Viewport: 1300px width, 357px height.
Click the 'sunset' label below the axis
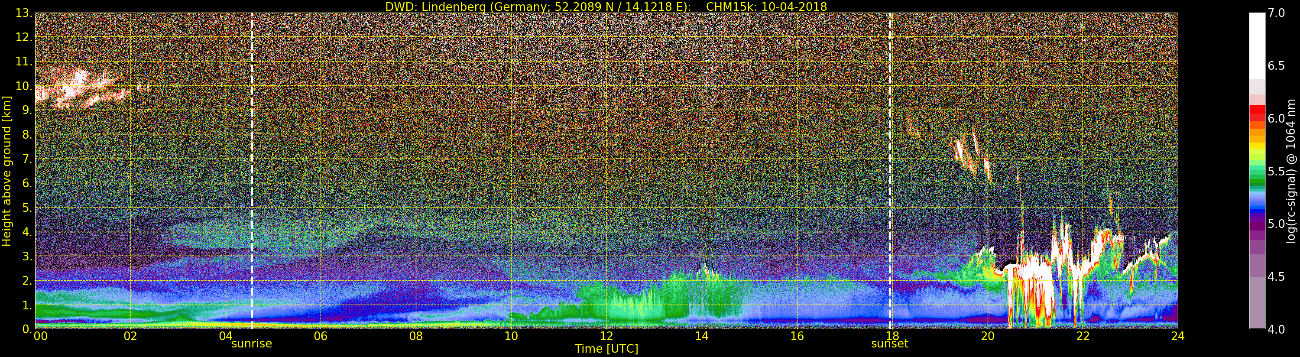coord(890,344)
